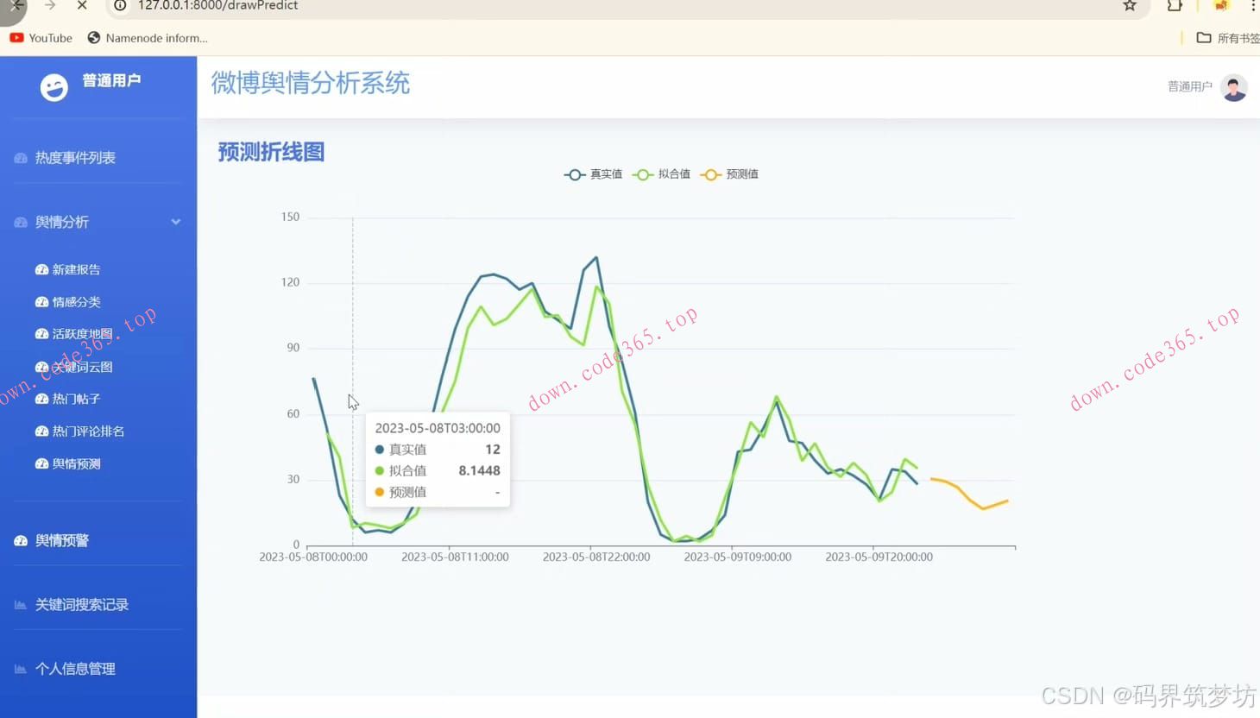
Task: Toggle the 拟合值 series in the legend
Action: coord(661,174)
